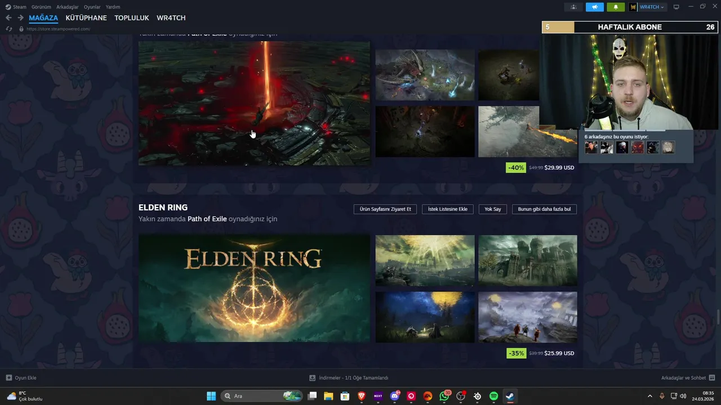Go back with the navigation arrow
Image resolution: width=721 pixels, height=405 pixels.
8,18
